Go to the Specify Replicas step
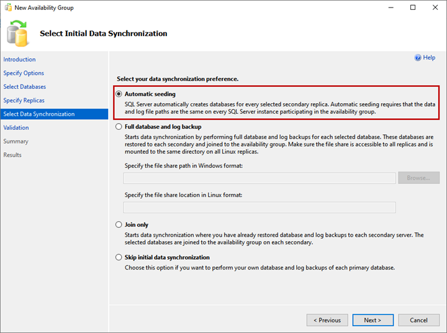 [x=24, y=101]
